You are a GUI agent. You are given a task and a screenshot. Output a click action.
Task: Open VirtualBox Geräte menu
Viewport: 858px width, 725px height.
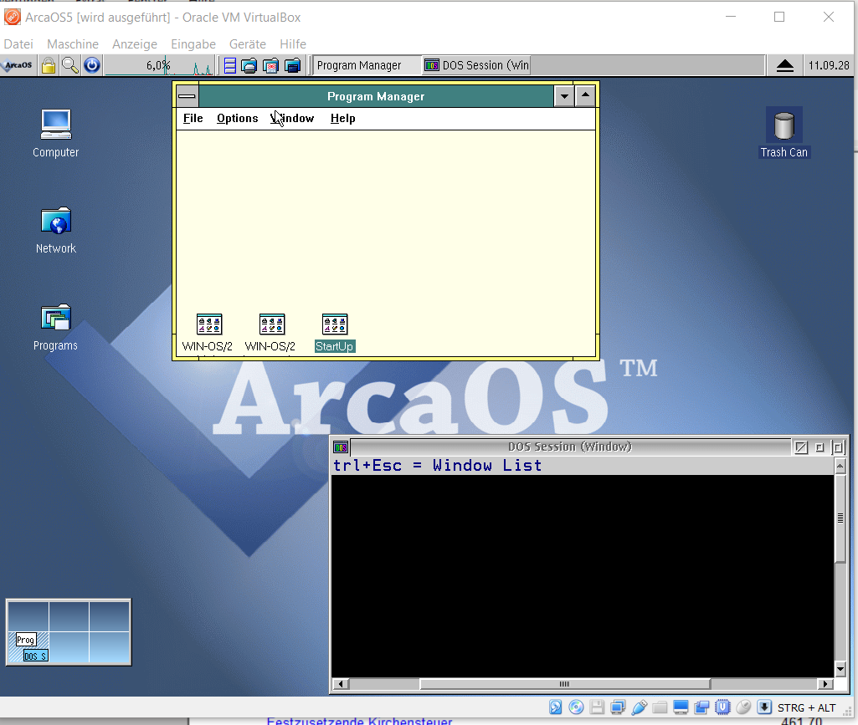(247, 43)
